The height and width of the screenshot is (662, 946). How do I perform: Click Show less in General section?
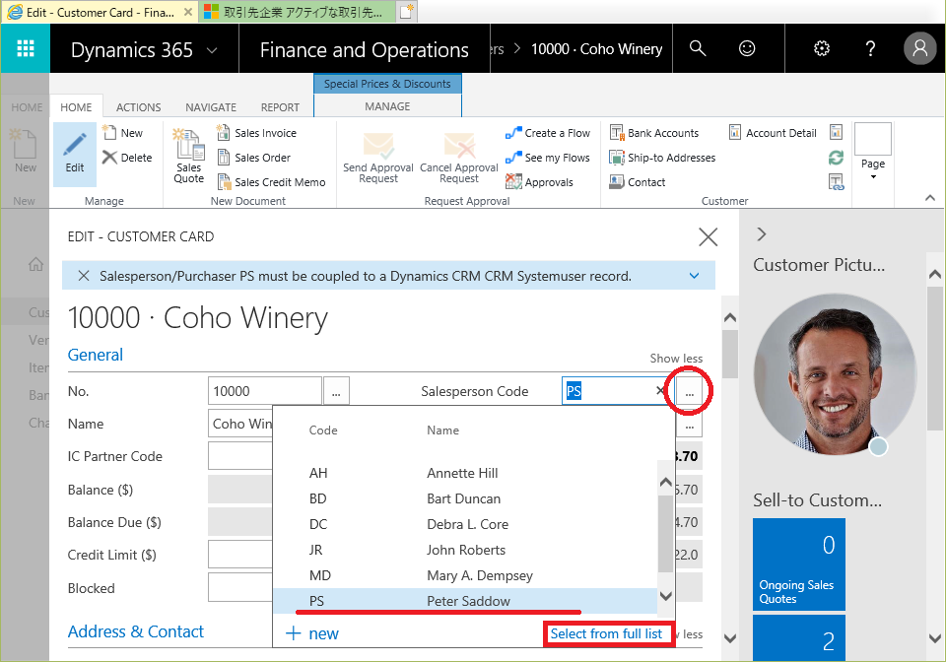tap(676, 359)
